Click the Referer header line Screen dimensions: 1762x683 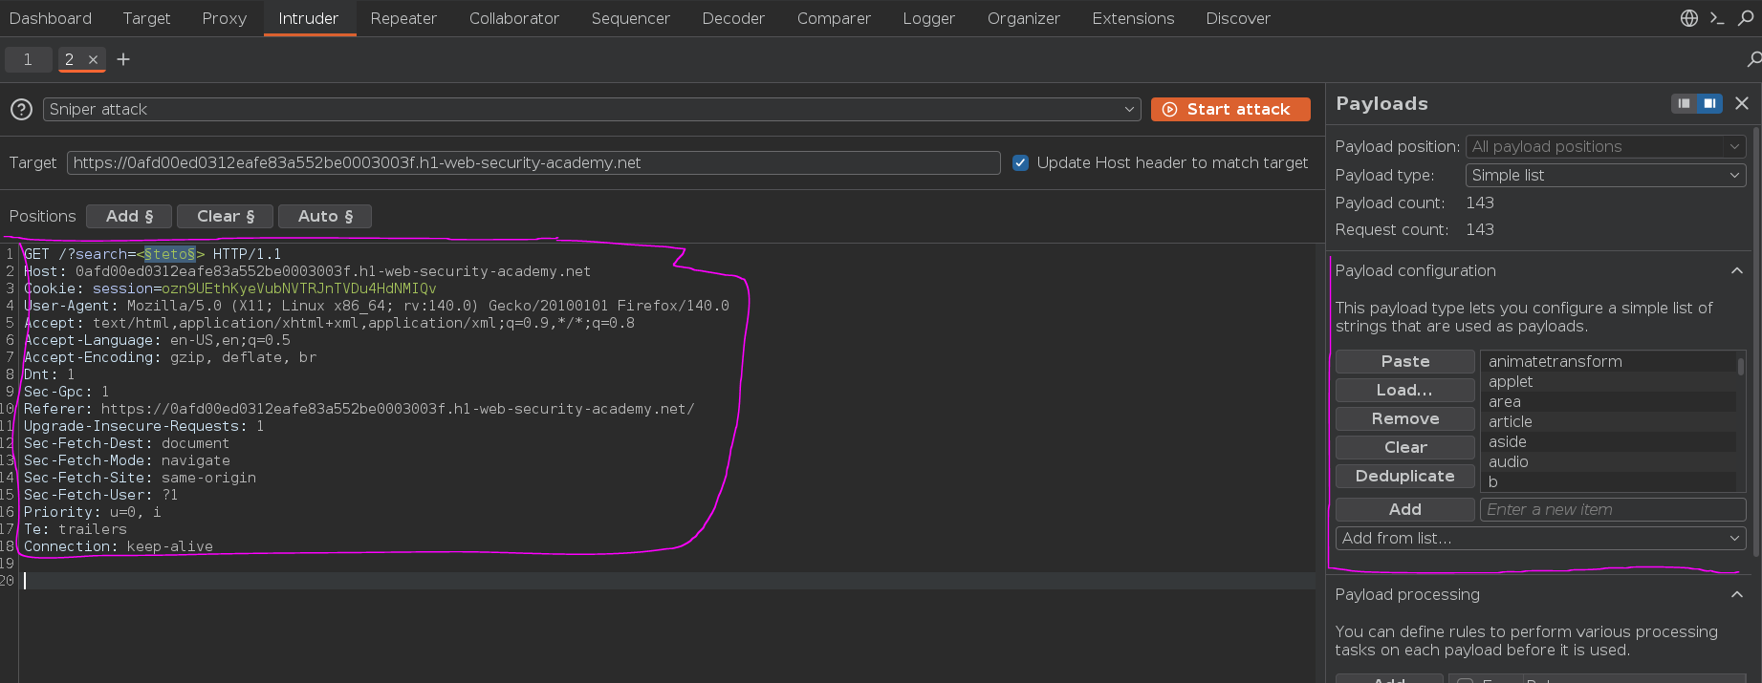point(359,409)
